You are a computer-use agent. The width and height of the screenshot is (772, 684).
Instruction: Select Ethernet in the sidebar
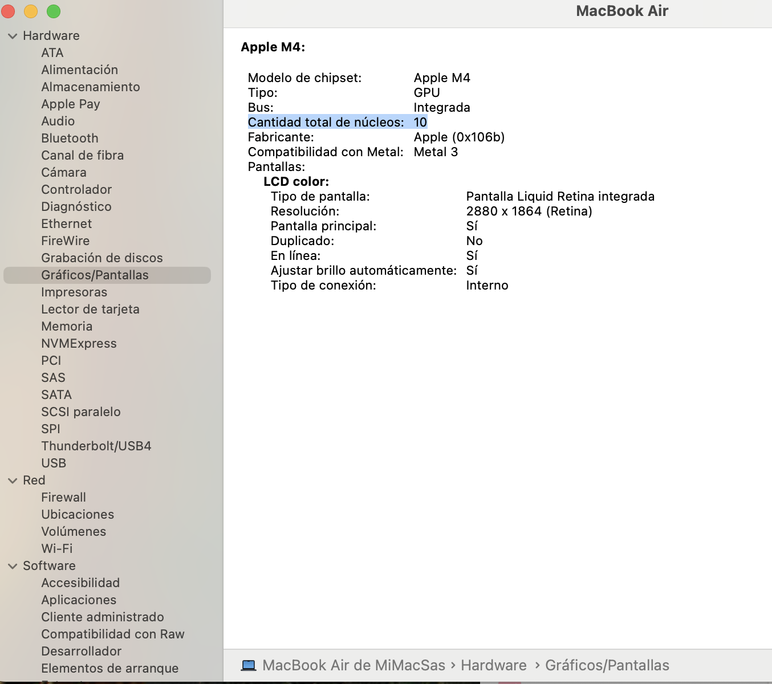click(67, 223)
